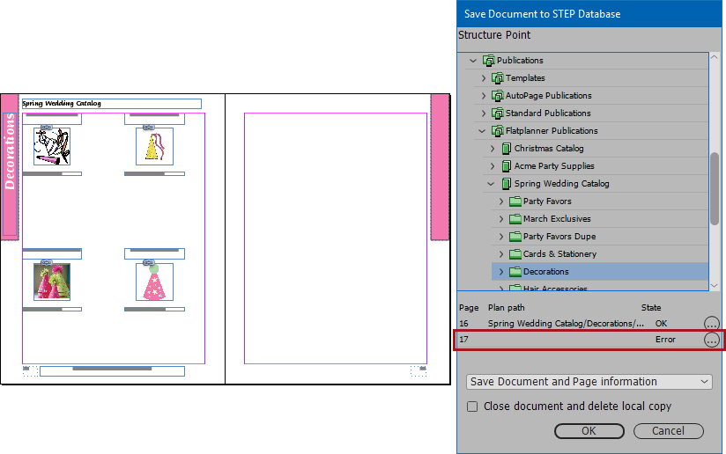Click the link badge above yellow hat image
The image size is (726, 454).
coord(148,128)
